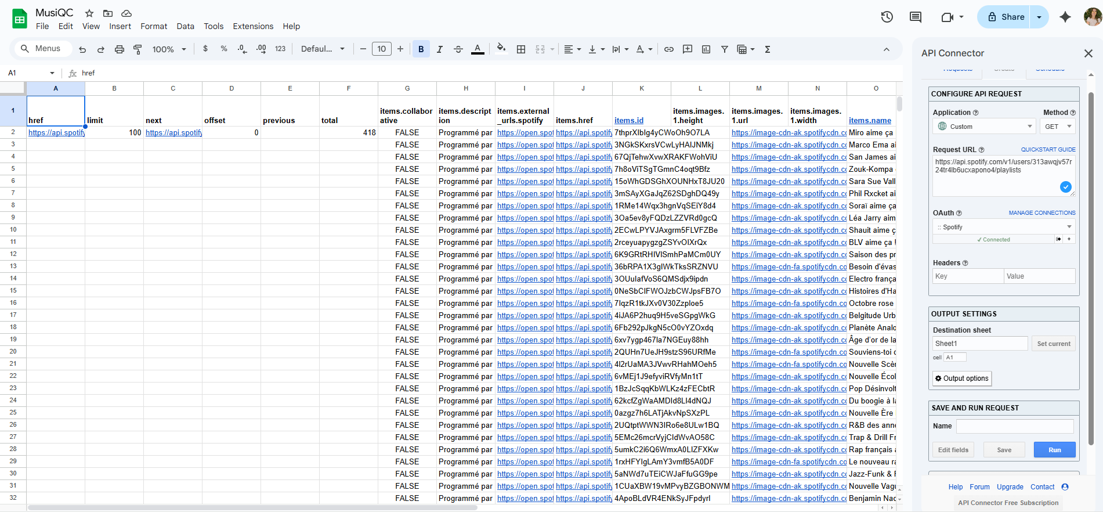Viewport: 1103px width, 512px height.
Task: Open the text color picker
Action: point(478,49)
